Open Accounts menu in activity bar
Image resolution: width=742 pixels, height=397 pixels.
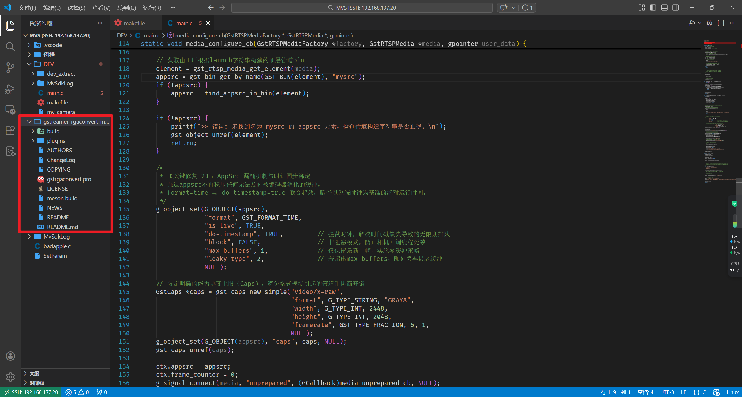pyautogui.click(x=10, y=356)
